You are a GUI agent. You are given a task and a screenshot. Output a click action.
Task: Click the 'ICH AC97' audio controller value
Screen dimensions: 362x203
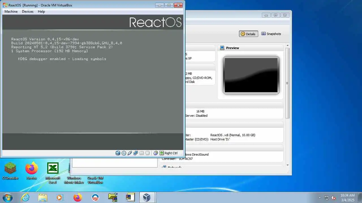pos(186,159)
